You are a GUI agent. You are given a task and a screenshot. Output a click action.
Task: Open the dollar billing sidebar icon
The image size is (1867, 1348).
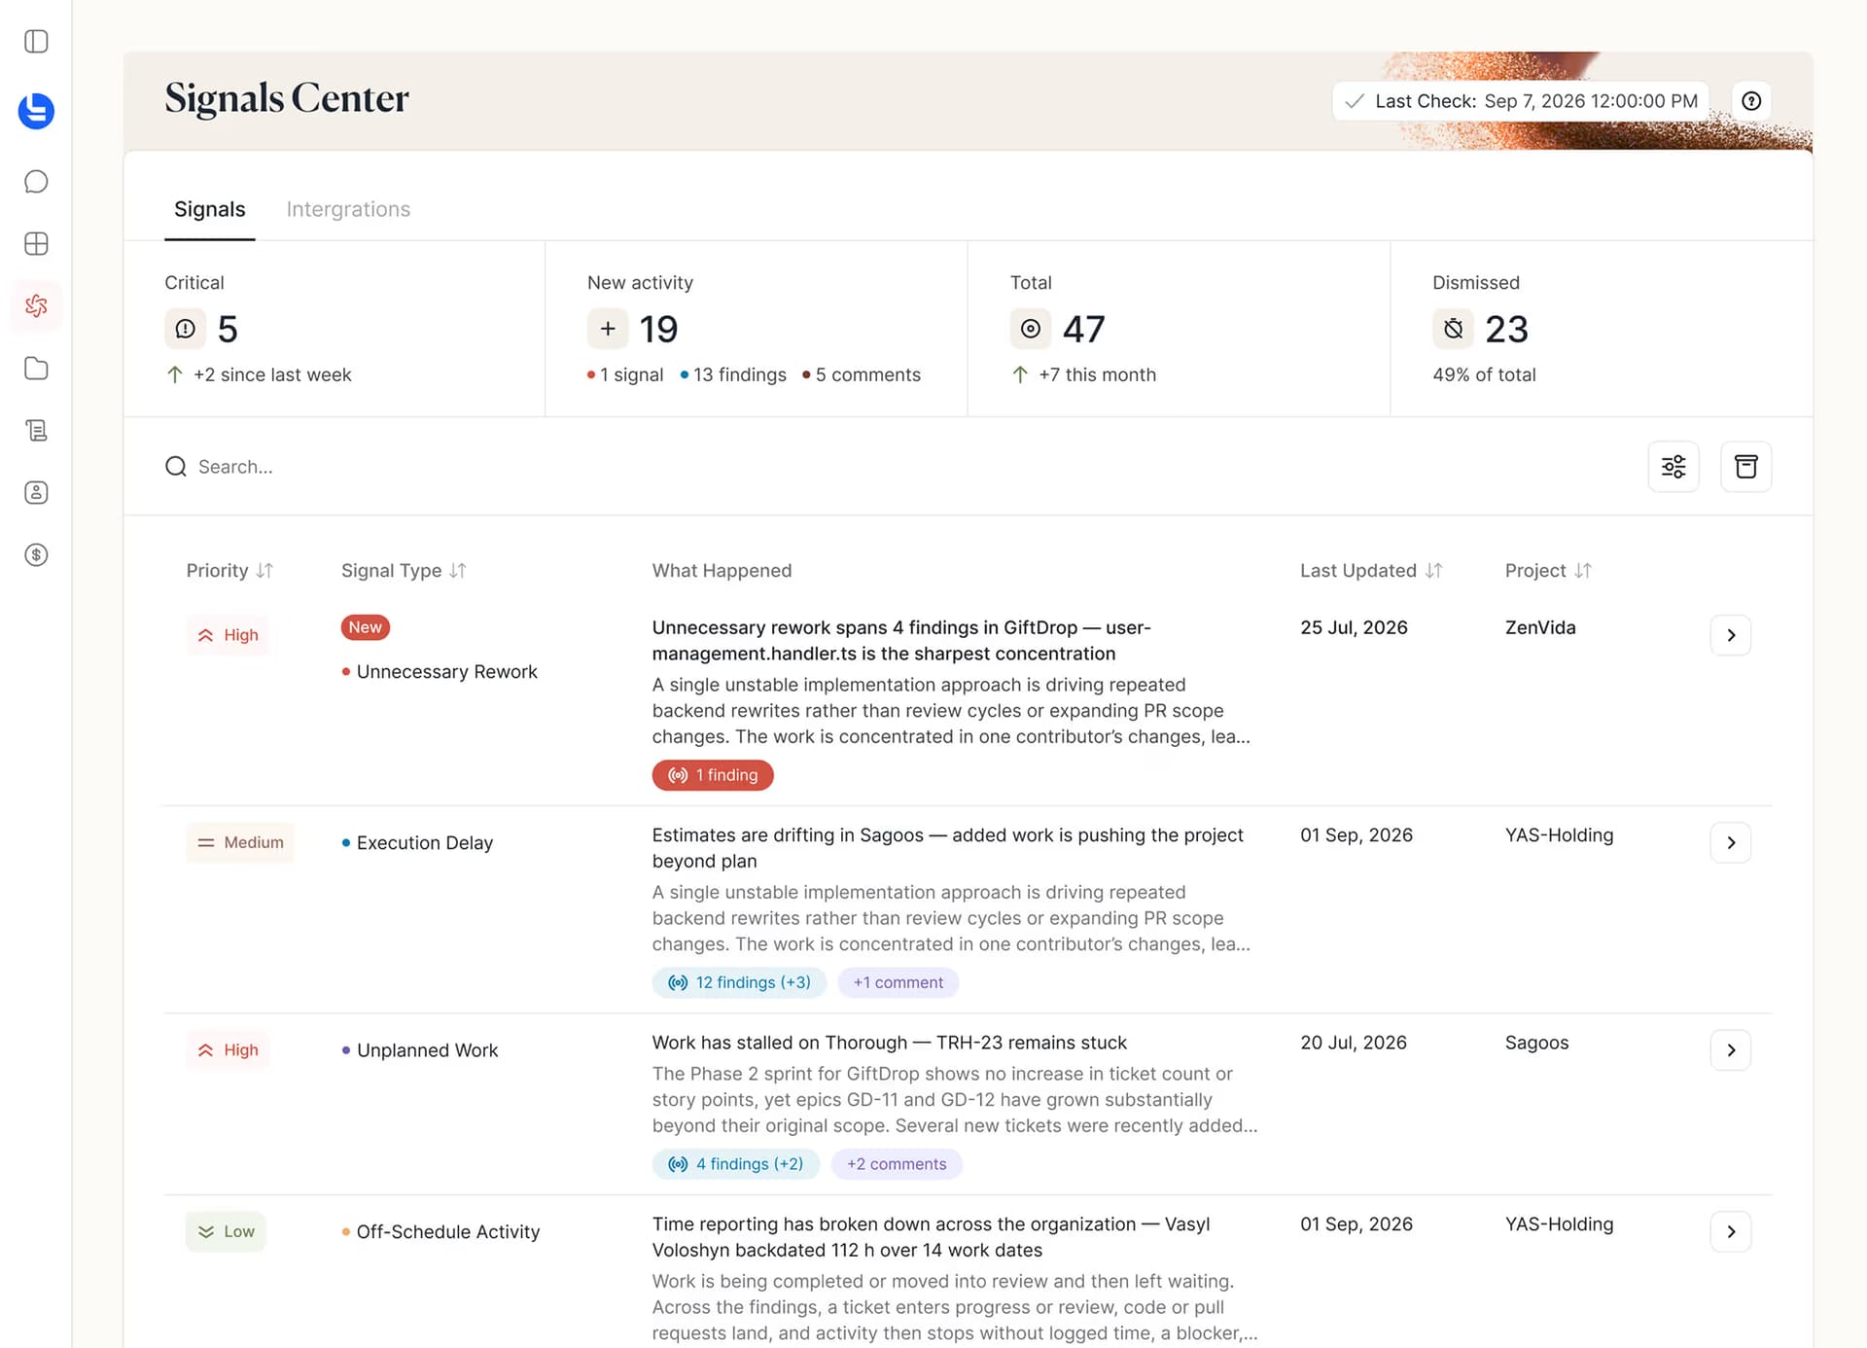36,555
